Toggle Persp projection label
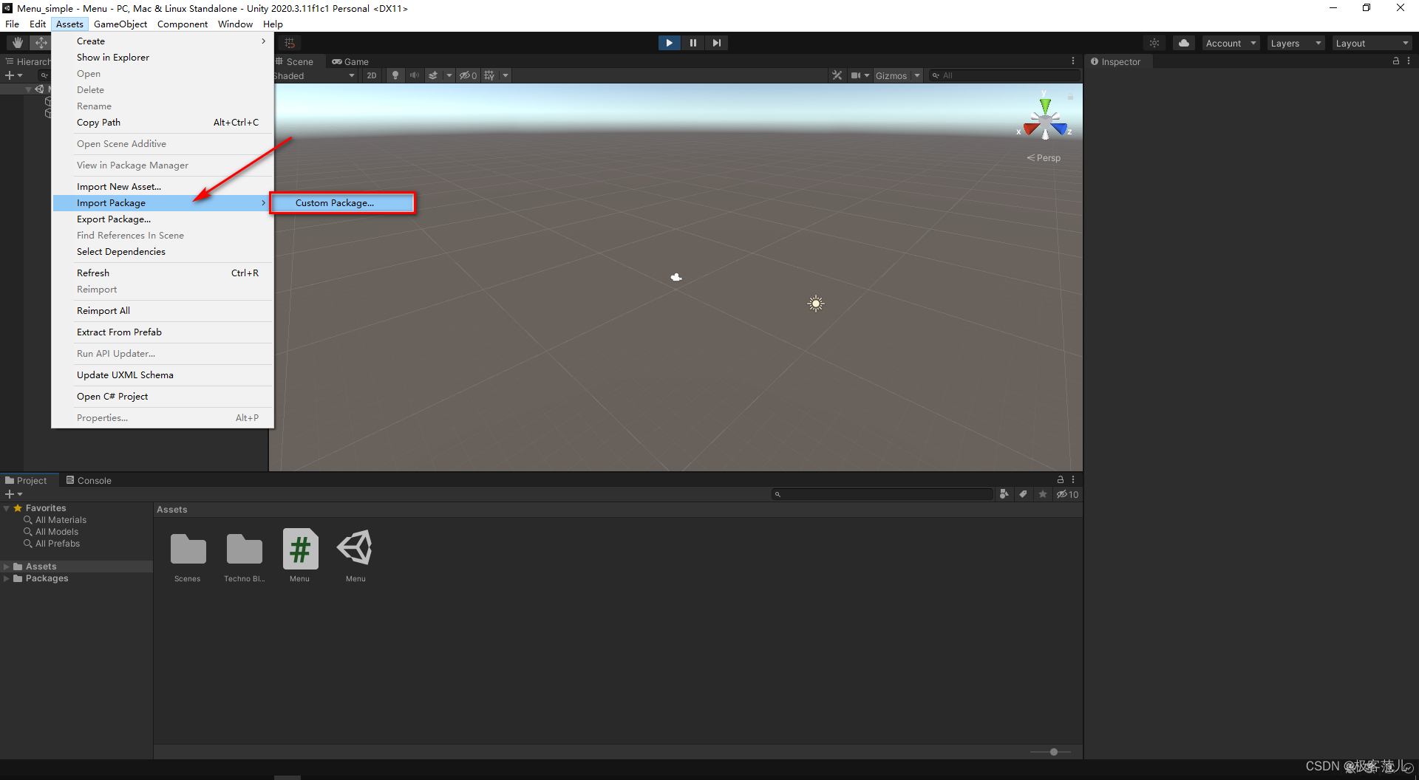 coord(1044,158)
